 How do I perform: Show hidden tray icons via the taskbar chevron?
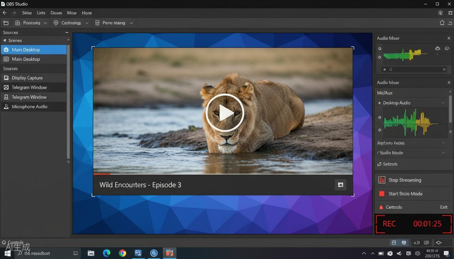364,253
